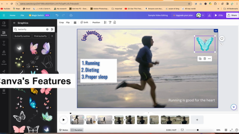Screen dimensions: 239x134
Task: Click the comment bubble beside the canvas
Action: click(x=221, y=39)
